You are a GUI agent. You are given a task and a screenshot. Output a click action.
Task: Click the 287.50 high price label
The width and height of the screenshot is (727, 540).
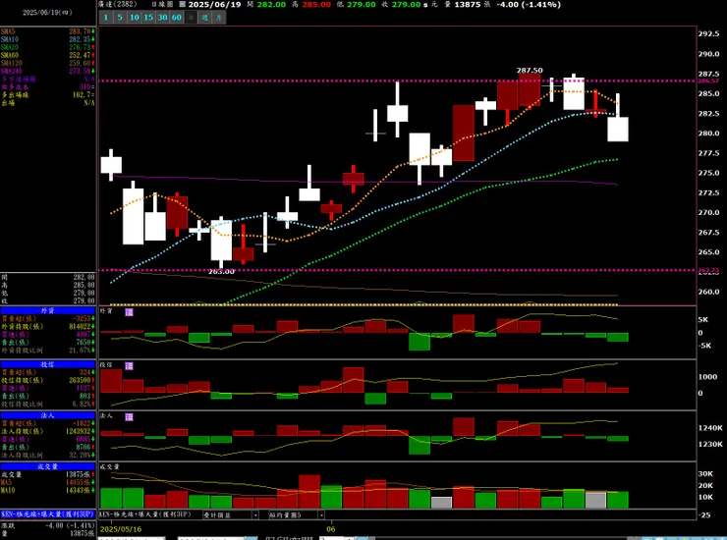530,71
